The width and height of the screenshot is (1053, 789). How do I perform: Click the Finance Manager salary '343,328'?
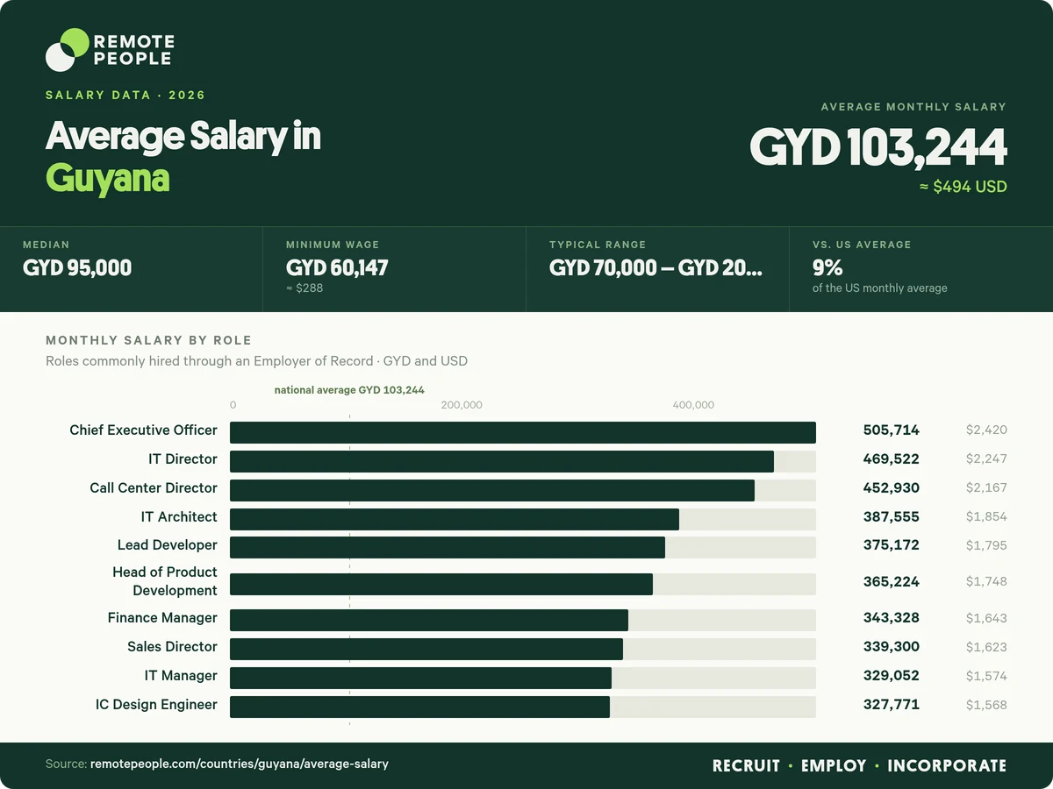tap(891, 618)
